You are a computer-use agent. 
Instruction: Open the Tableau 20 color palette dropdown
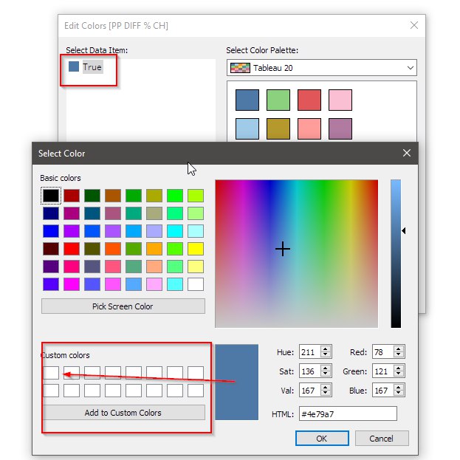click(321, 68)
